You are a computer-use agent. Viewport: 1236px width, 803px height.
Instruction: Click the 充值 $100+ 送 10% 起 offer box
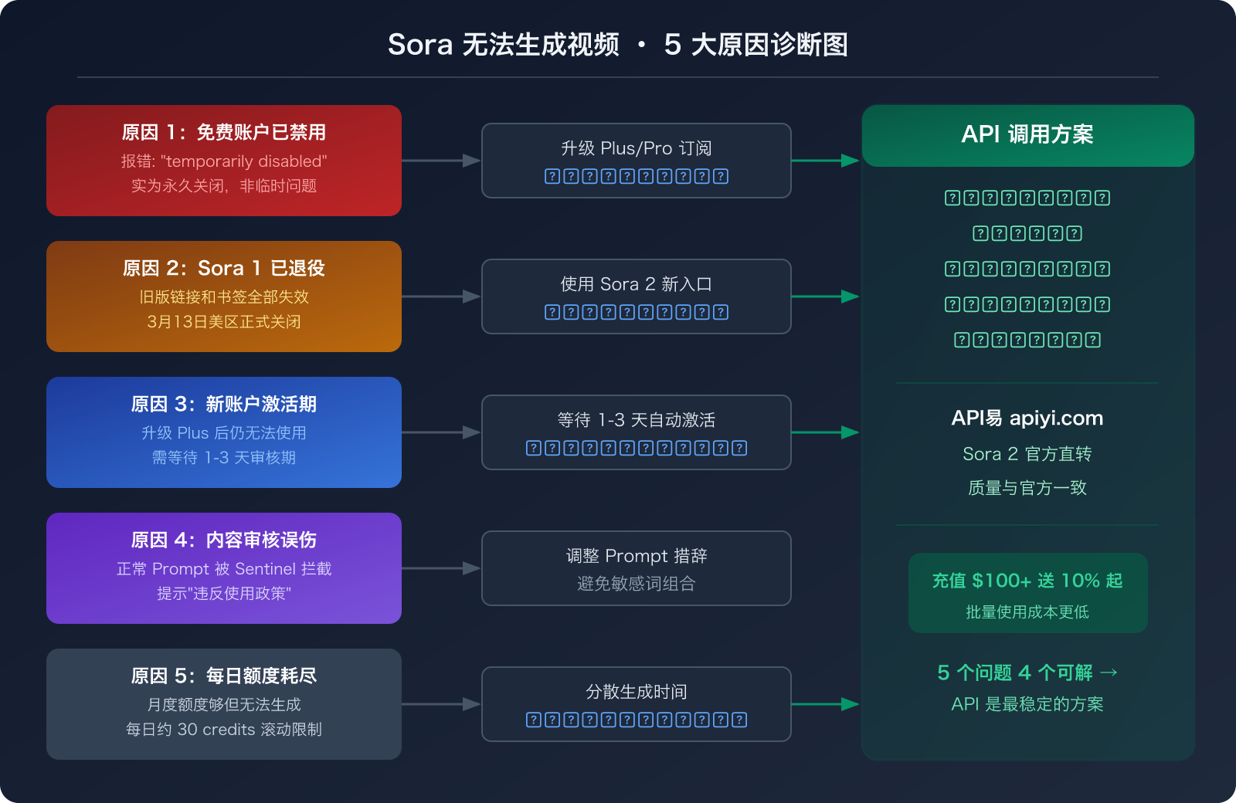coord(1027,593)
